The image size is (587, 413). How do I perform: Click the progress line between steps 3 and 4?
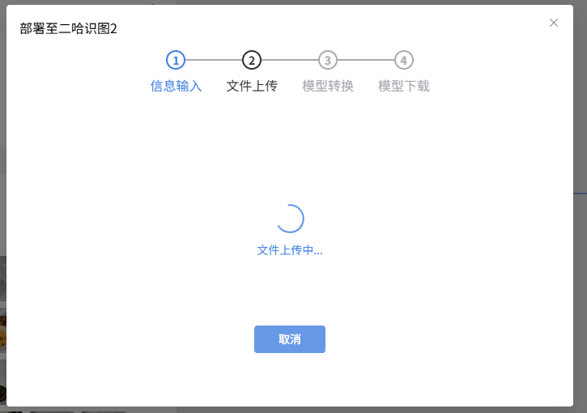tap(366, 60)
